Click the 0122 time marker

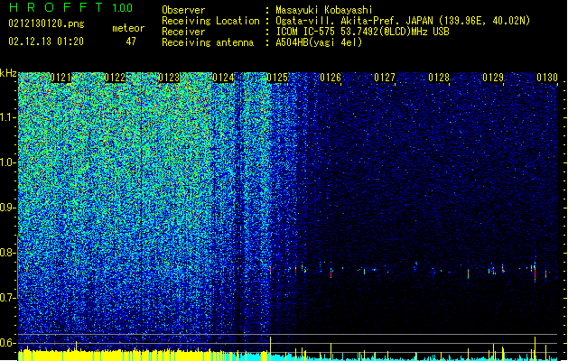tap(115, 78)
